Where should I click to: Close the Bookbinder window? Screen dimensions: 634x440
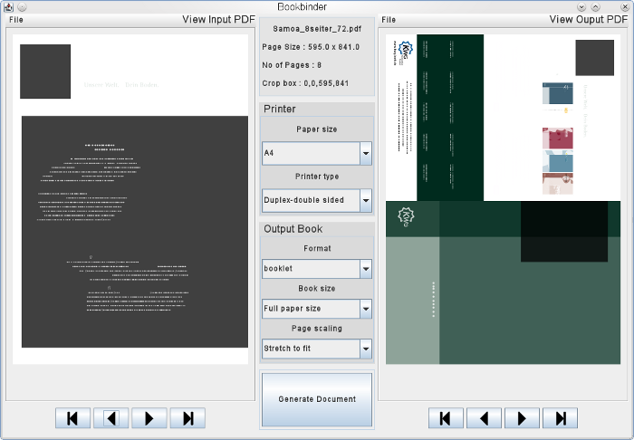[x=624, y=7]
